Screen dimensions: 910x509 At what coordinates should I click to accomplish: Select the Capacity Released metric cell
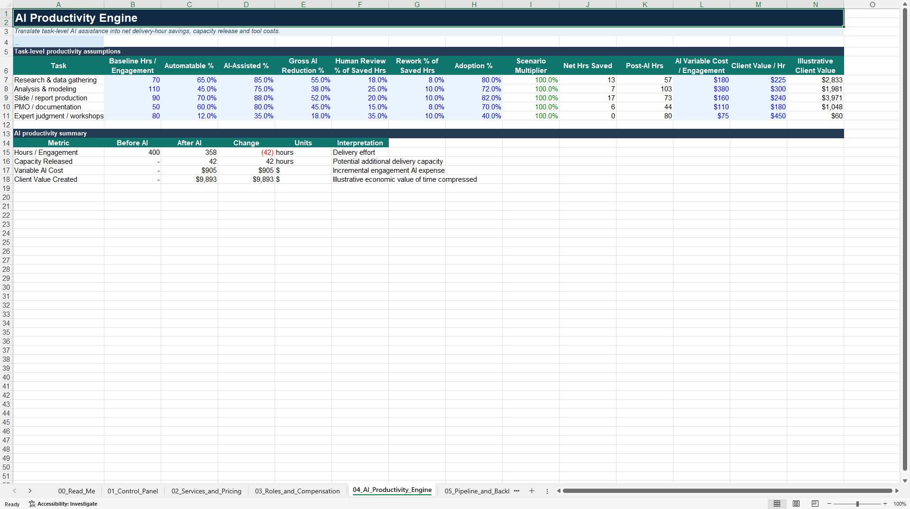click(x=58, y=161)
